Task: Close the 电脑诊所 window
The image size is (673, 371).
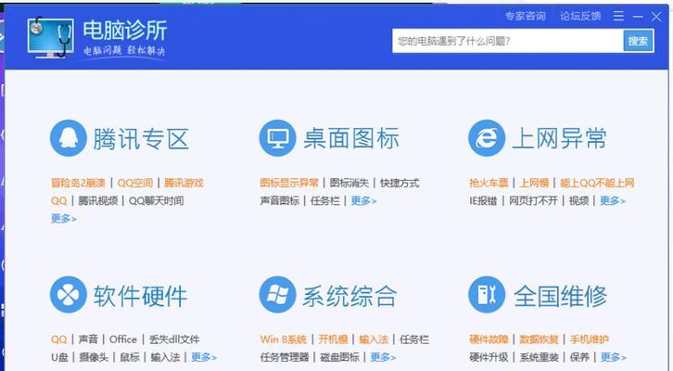Action: 656,17
